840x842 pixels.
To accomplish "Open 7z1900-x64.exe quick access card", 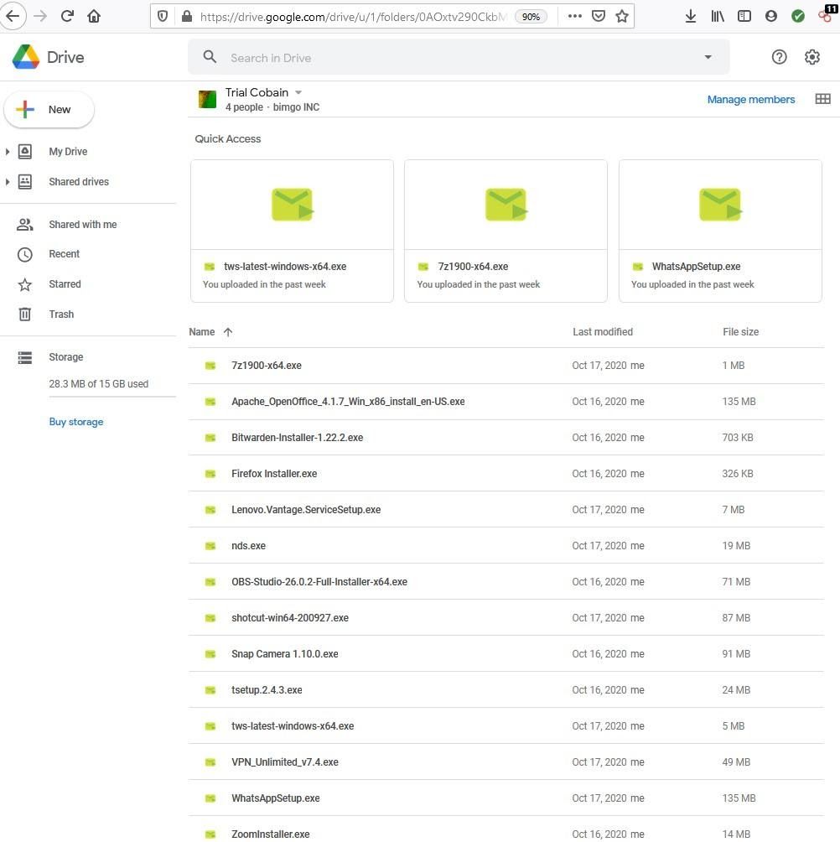I will 506,231.
